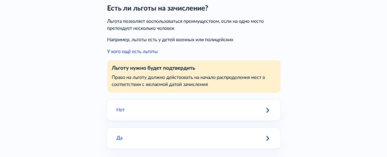The width and height of the screenshot is (387, 157).
Task: Click the "Нет" label text
Action: tap(120, 110)
